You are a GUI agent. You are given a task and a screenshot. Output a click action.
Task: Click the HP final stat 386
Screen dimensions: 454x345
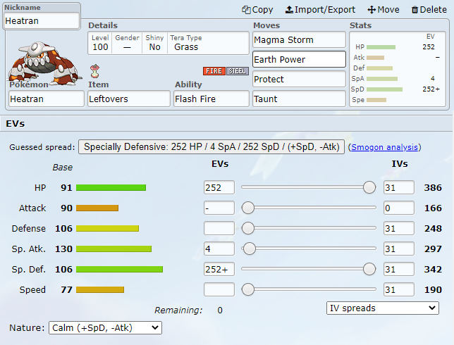tap(433, 188)
